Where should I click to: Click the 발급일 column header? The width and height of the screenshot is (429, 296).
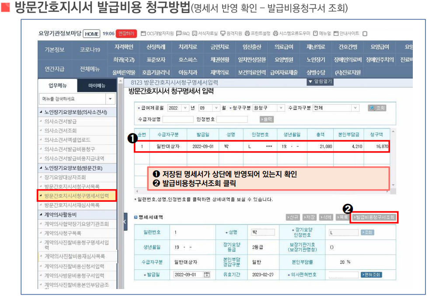coord(203,135)
